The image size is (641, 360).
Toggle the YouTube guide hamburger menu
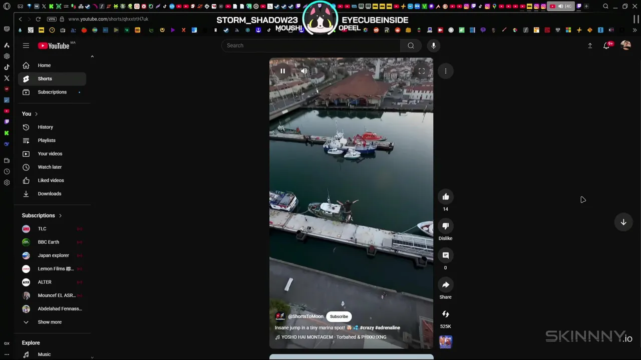point(26,45)
